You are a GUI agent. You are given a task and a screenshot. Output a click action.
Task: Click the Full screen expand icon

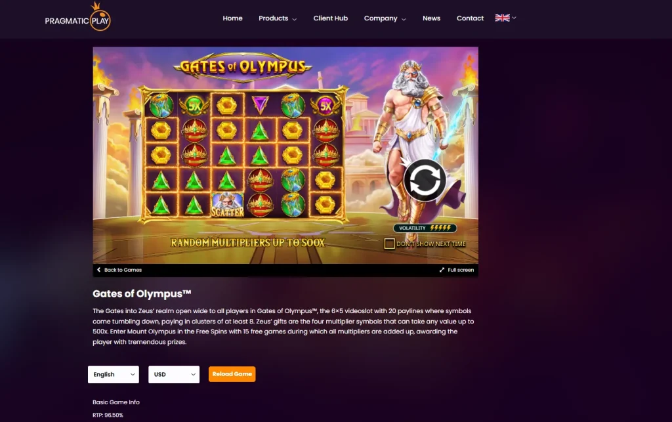(442, 270)
